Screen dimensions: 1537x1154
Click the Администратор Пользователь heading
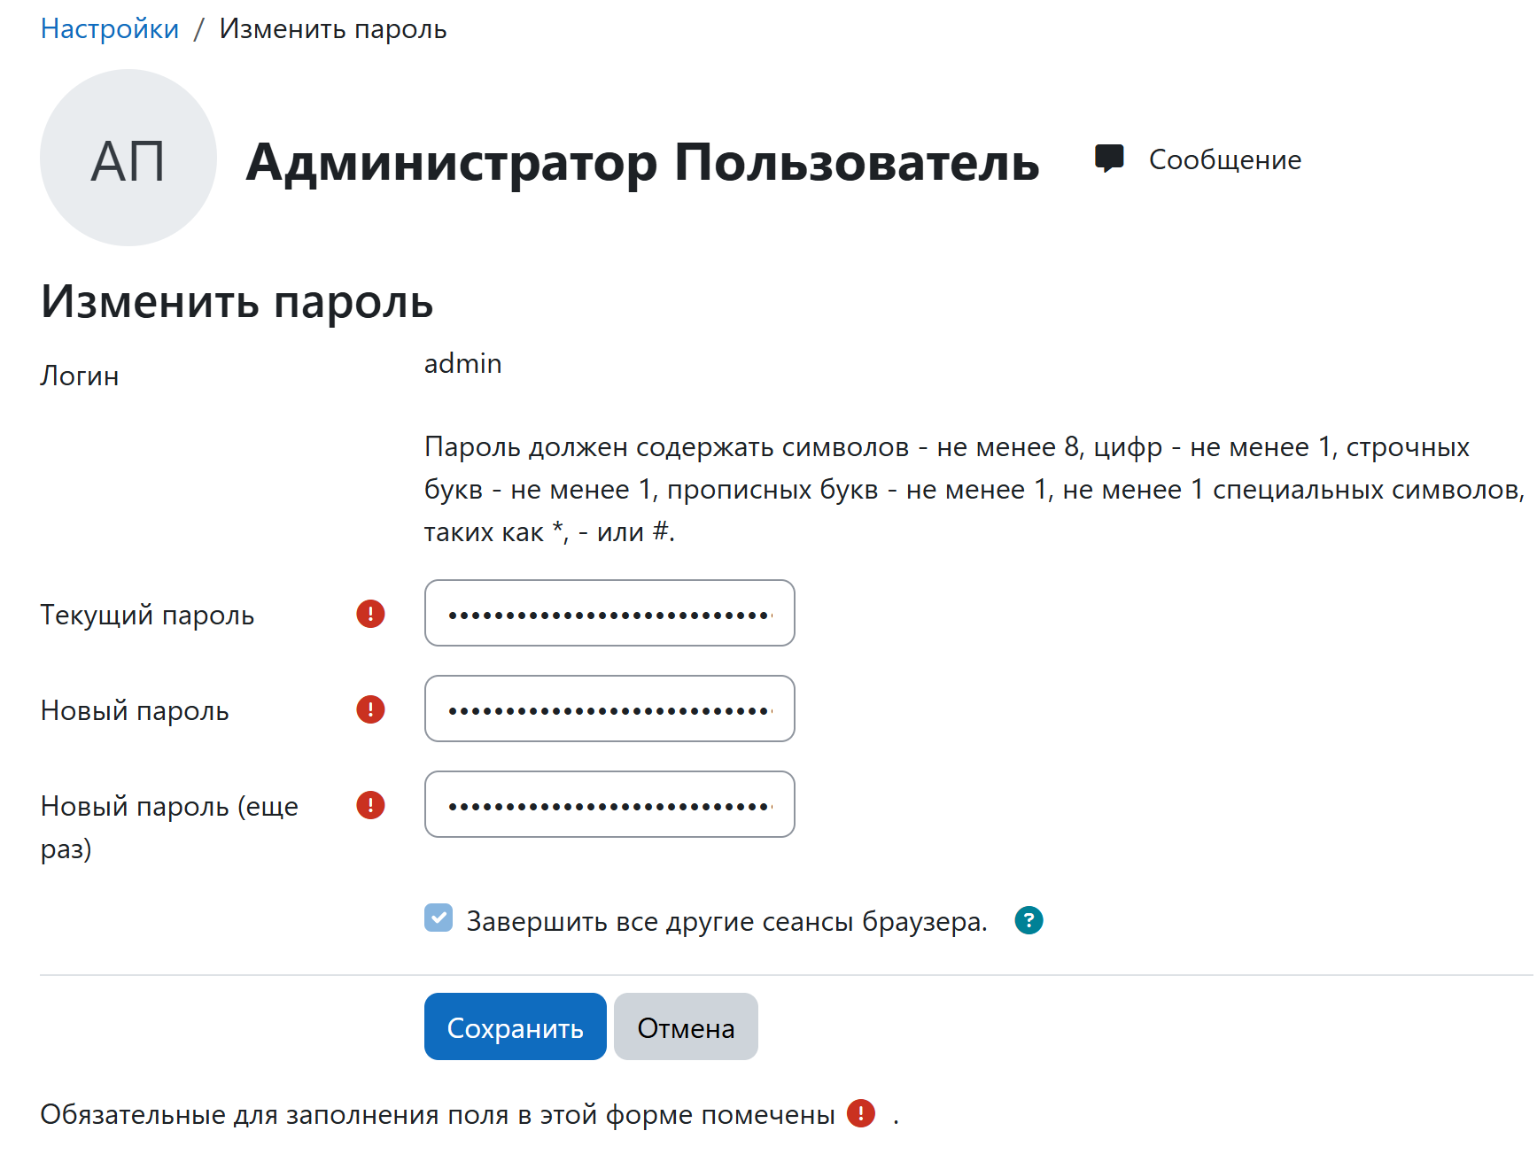pos(642,162)
